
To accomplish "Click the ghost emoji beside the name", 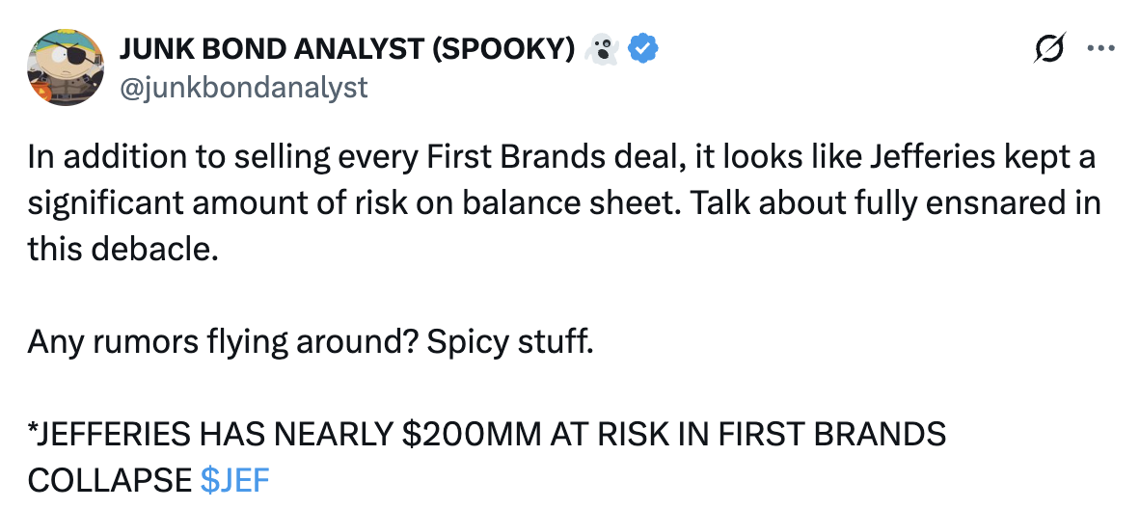I will point(604,47).
